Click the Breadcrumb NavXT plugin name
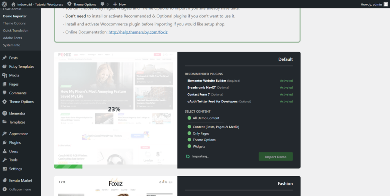 [x=201, y=88]
